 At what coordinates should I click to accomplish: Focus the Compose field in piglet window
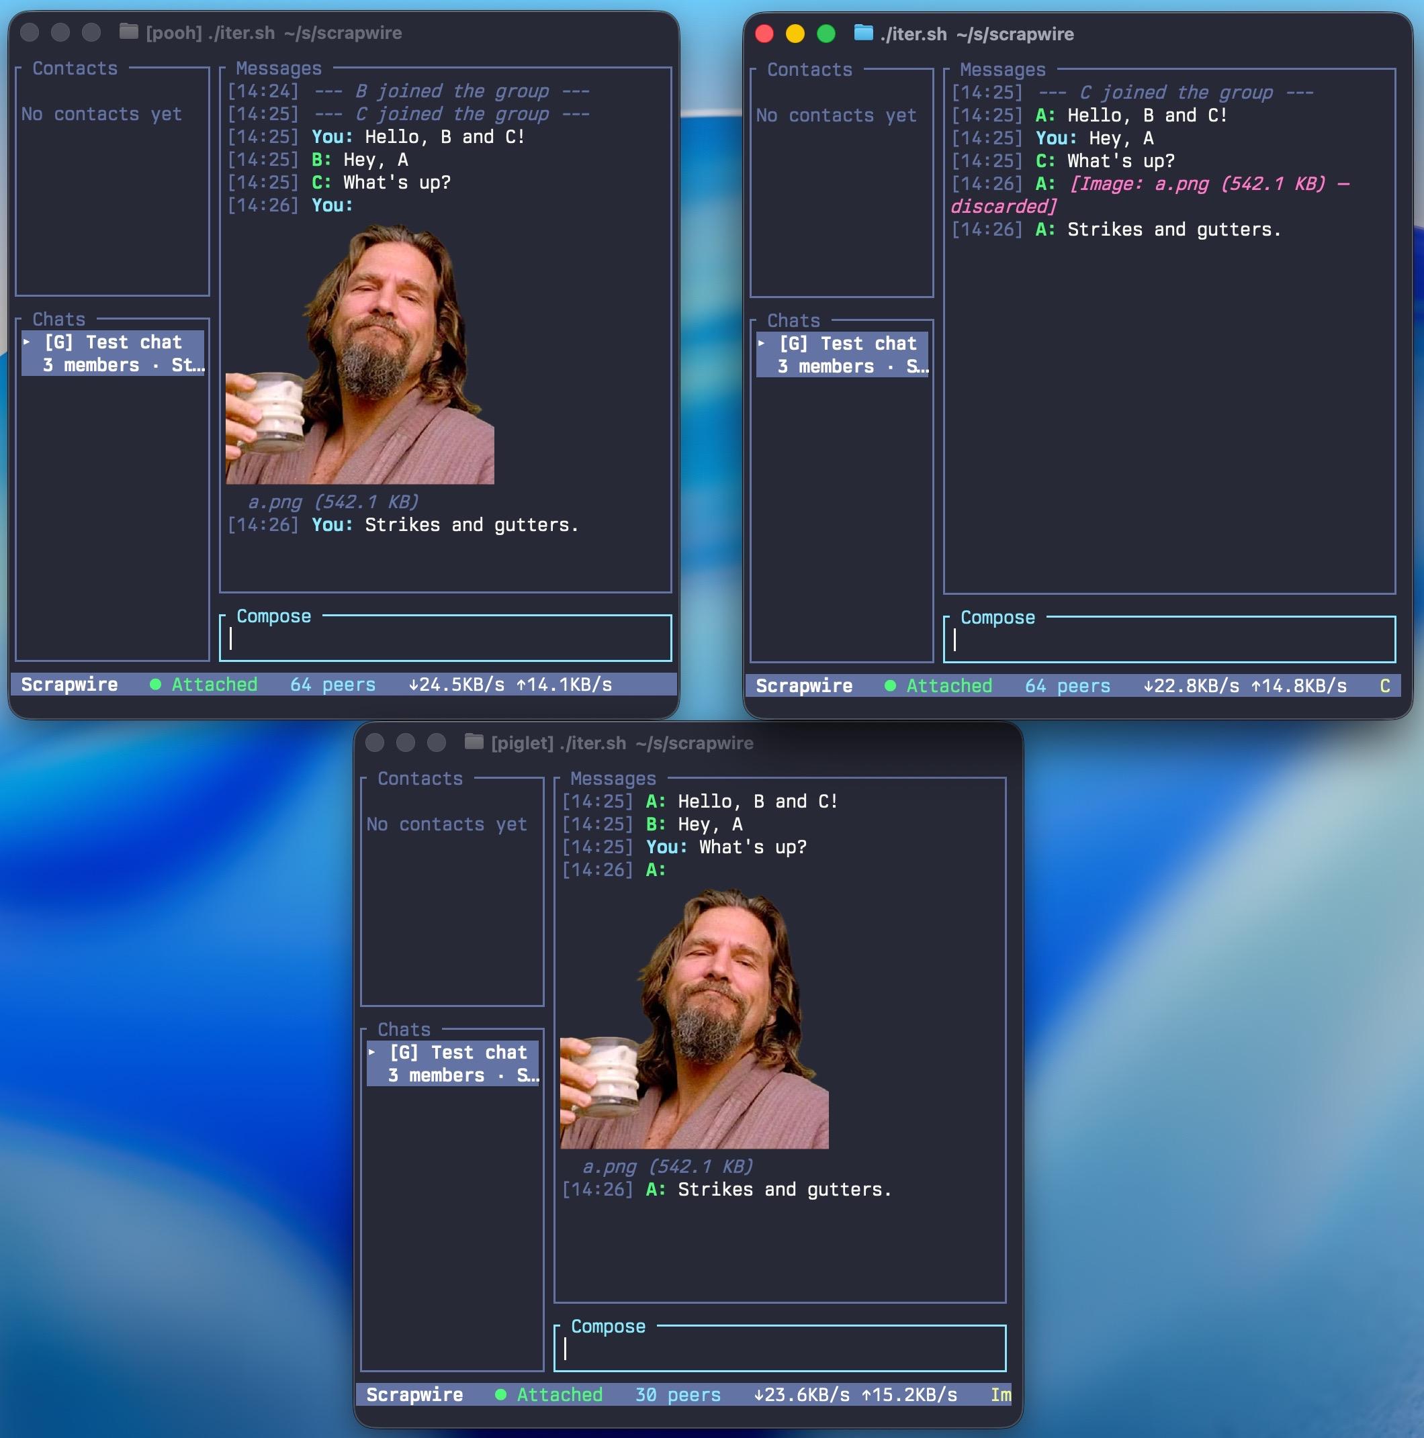point(780,1349)
